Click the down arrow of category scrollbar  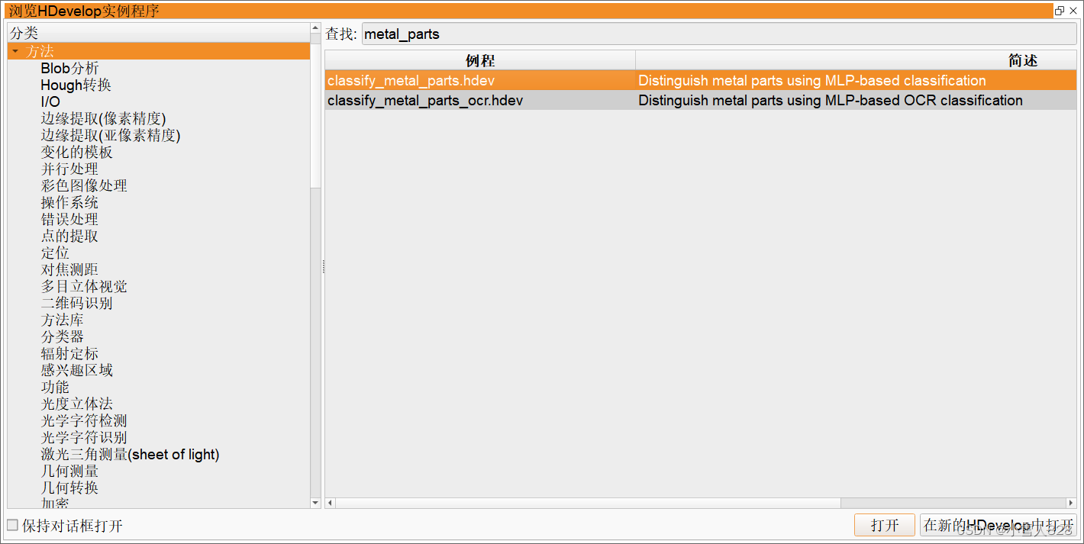(315, 502)
